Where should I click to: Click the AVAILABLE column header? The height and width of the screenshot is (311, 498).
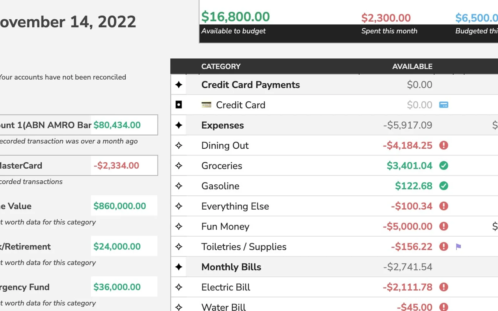click(412, 67)
